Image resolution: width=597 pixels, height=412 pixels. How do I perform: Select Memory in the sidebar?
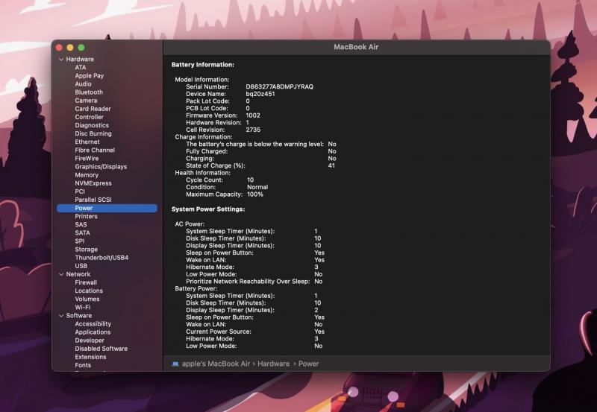(87, 175)
